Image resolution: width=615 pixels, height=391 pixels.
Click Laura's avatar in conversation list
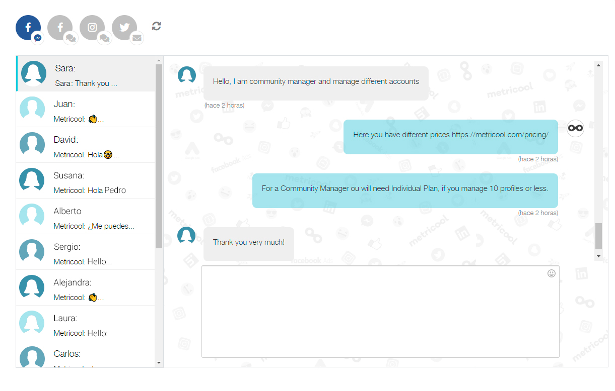point(32,323)
